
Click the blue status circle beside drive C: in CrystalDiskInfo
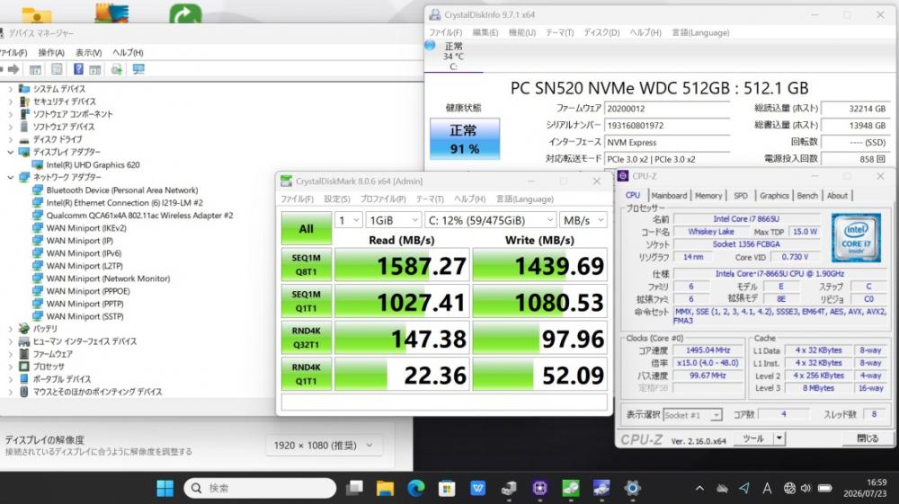tap(430, 45)
